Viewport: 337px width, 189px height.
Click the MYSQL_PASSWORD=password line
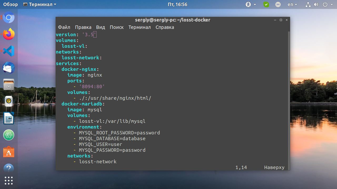pyautogui.click(x=109, y=150)
